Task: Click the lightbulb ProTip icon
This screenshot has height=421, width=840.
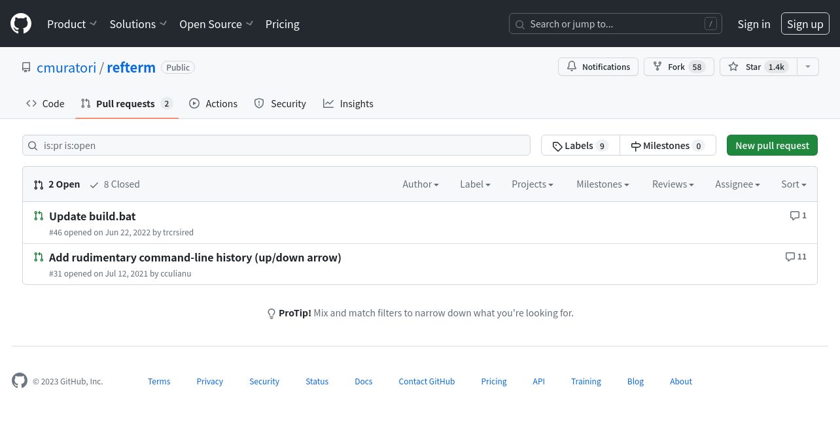Action: click(271, 314)
